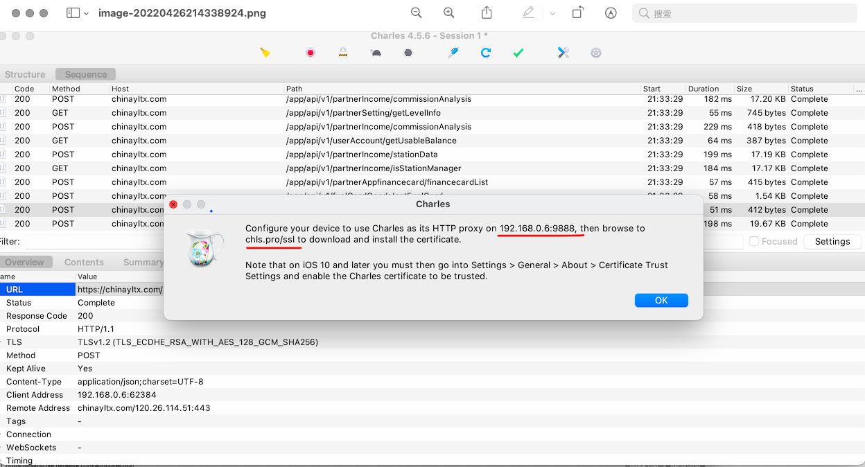Select the getUsableBalance request row
Viewport: 865px width, 467px height.
point(432,141)
